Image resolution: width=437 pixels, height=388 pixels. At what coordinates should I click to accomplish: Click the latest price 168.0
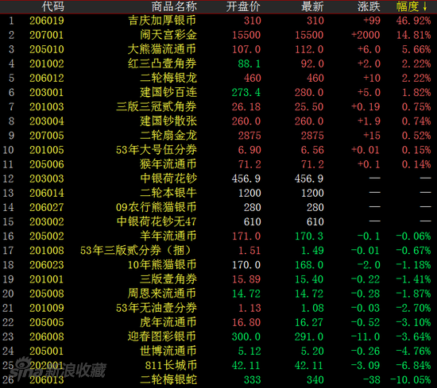309,265
